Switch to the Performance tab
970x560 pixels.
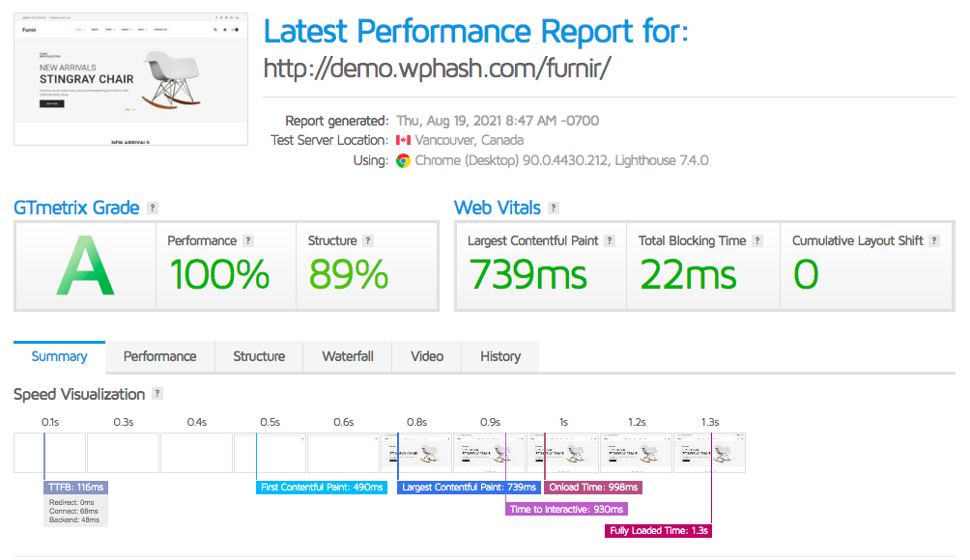(159, 356)
